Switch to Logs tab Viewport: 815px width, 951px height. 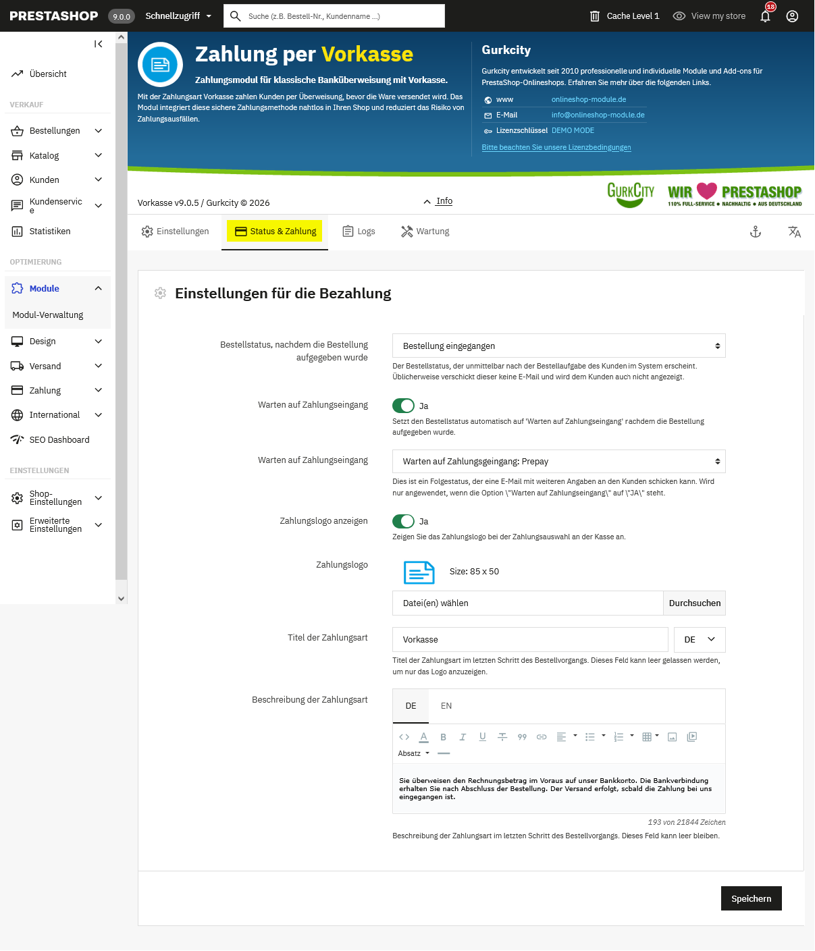(359, 232)
